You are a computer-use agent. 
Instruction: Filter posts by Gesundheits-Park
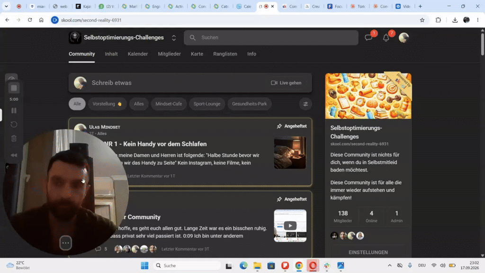[x=249, y=104]
